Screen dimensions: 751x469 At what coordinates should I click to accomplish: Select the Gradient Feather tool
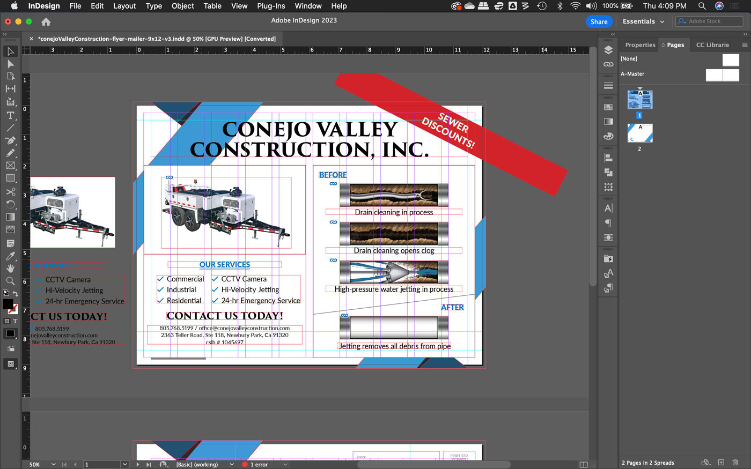click(10, 229)
